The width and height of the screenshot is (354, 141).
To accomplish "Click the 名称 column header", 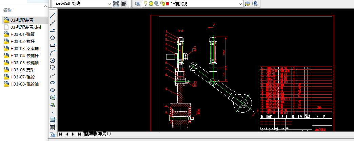I will 7,10.
